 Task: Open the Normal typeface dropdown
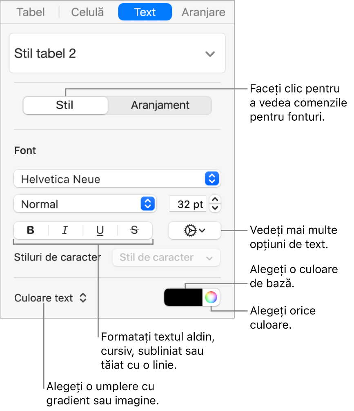point(85,204)
